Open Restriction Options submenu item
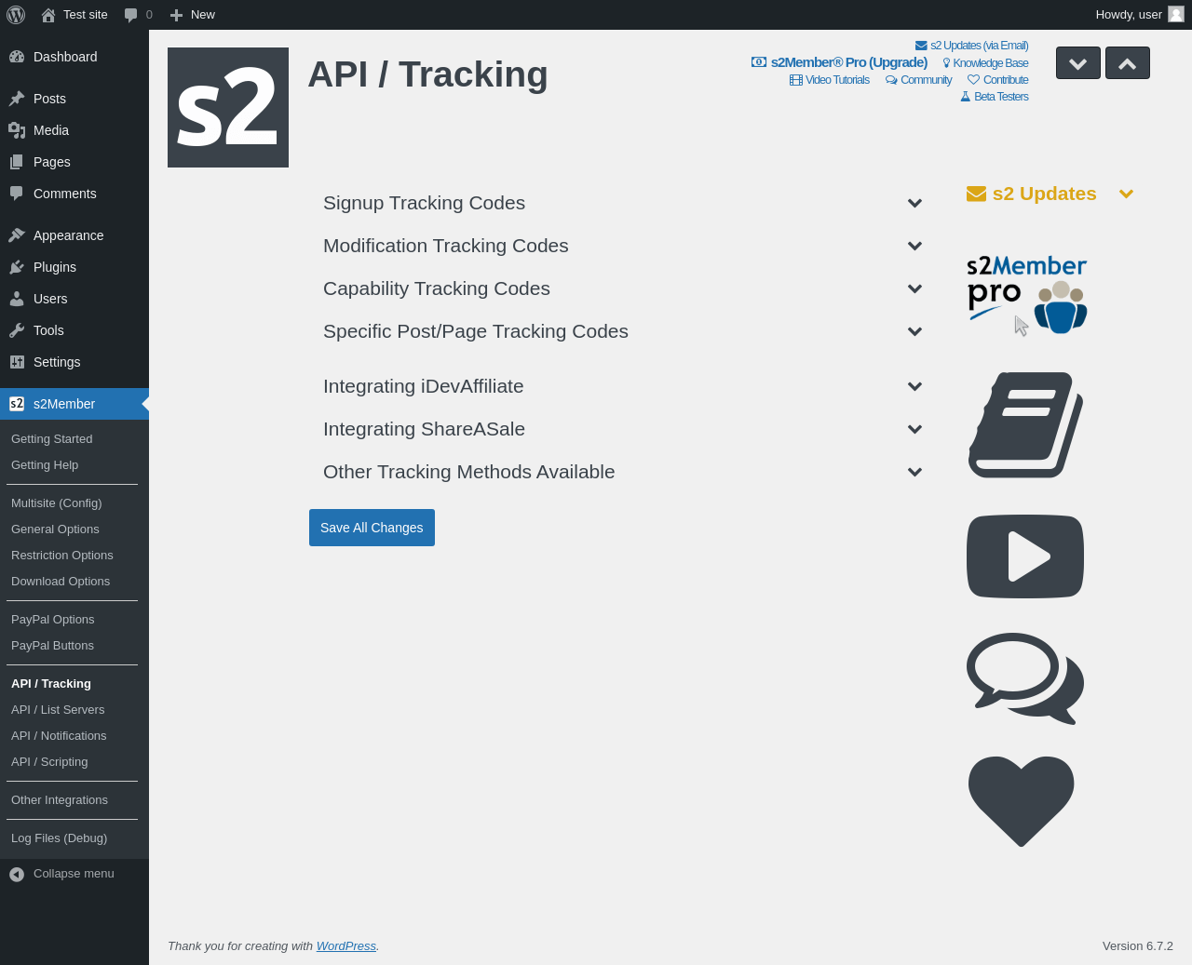The width and height of the screenshot is (1192, 965). [x=74, y=556]
